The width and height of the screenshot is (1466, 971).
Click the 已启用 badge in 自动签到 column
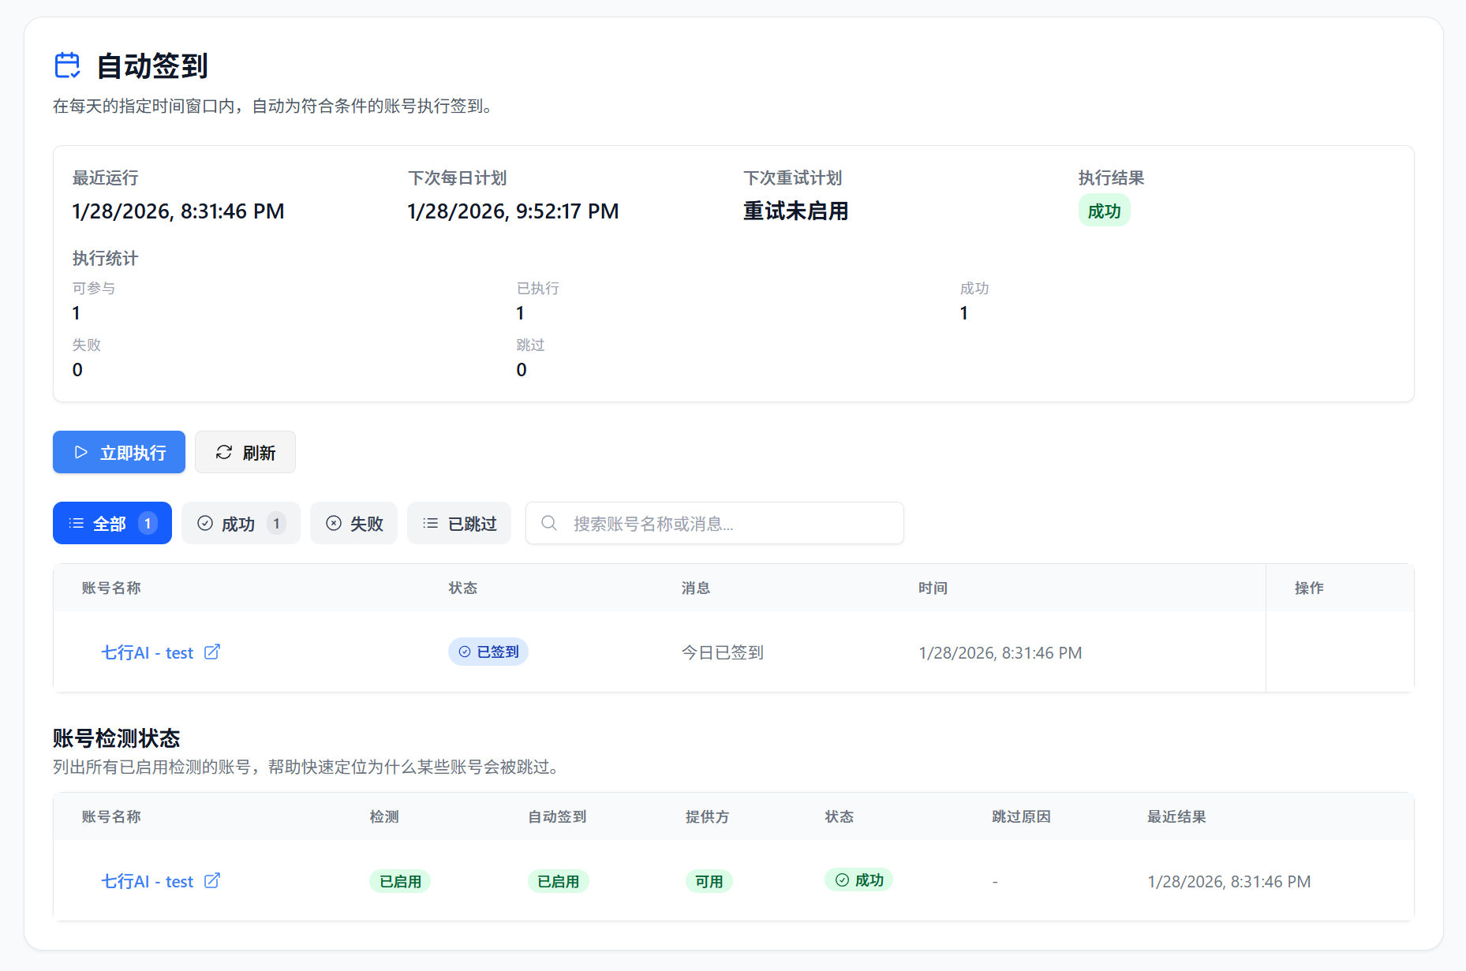click(558, 881)
